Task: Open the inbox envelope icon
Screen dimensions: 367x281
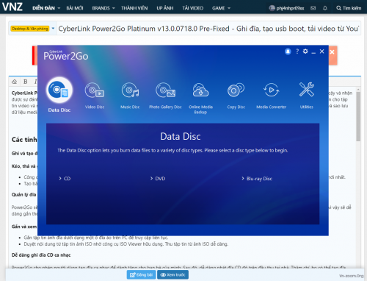Action: pos(313,8)
